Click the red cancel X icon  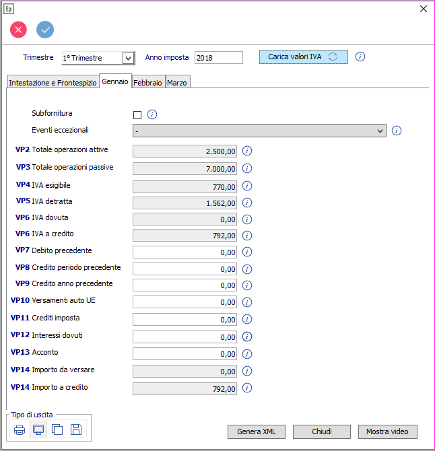point(18,30)
